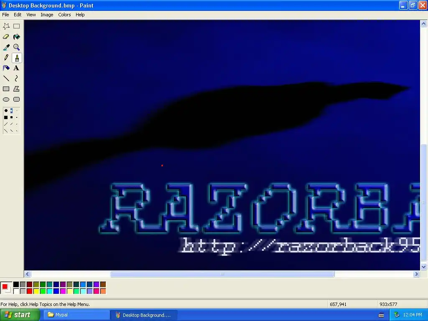This screenshot has height=321, width=428.
Task: Pick the orange palette swatch
Action: click(103, 291)
